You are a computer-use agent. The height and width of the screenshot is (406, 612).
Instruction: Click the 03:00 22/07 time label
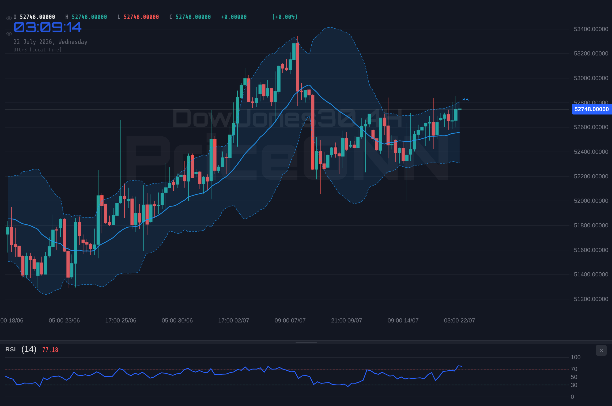460,321
